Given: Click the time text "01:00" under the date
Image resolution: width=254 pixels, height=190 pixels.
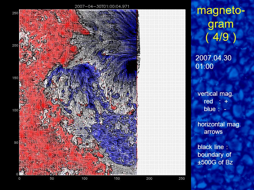Looking at the screenshot, I should pyautogui.click(x=205, y=66).
